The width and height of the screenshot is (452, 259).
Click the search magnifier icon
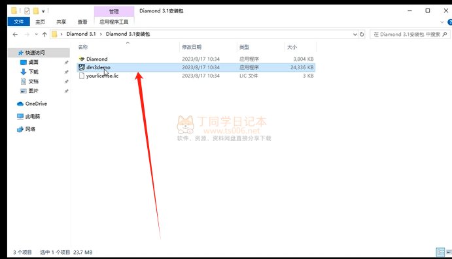445,35
